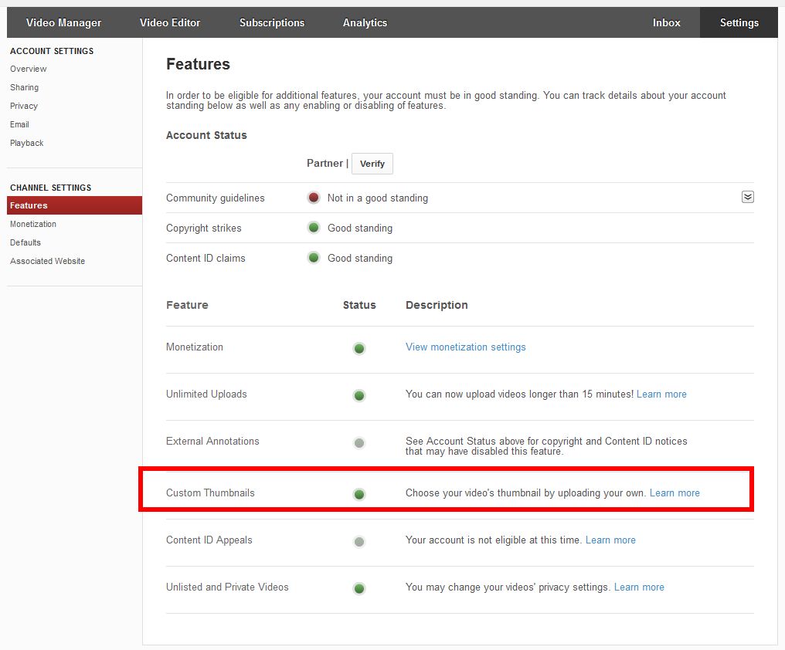Click the Account Status heading
This screenshot has width=785, height=650.
[x=206, y=135]
